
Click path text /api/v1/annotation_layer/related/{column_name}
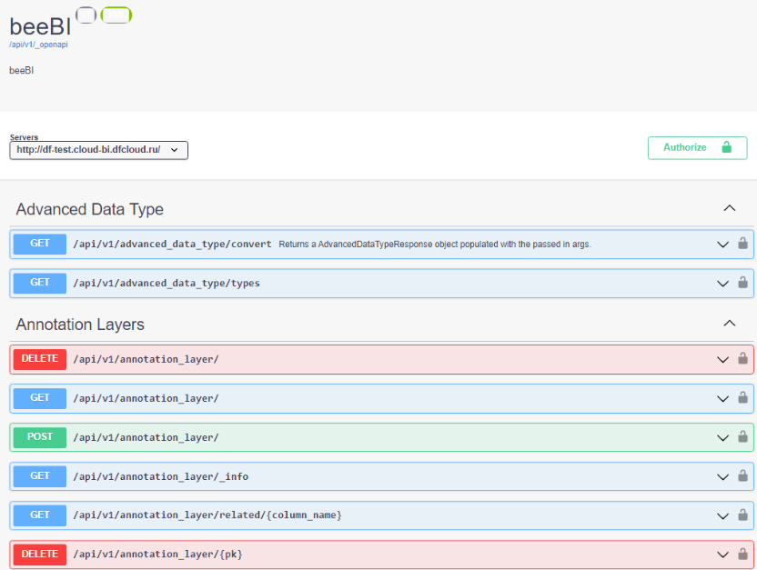[207, 515]
